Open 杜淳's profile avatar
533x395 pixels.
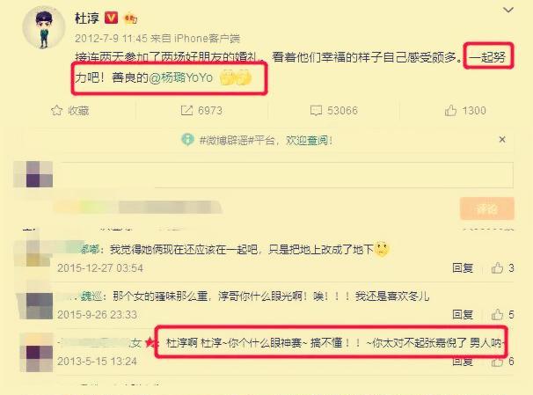pos(43,28)
